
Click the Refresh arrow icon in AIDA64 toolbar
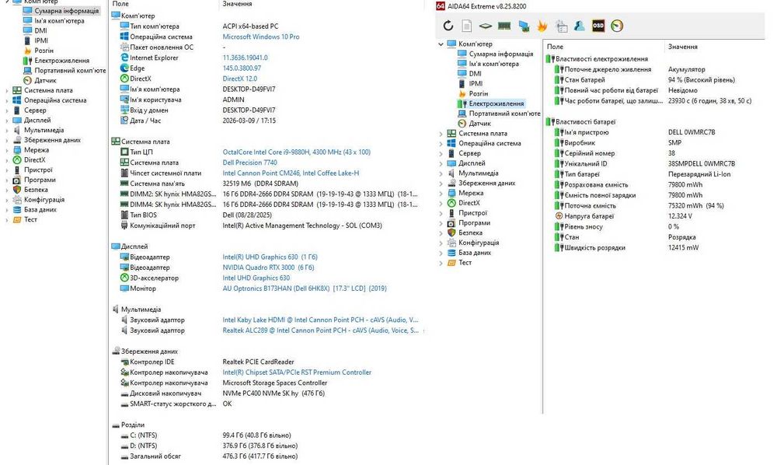448,26
